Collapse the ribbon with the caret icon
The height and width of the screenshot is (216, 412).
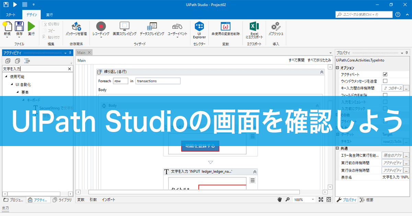click(407, 14)
